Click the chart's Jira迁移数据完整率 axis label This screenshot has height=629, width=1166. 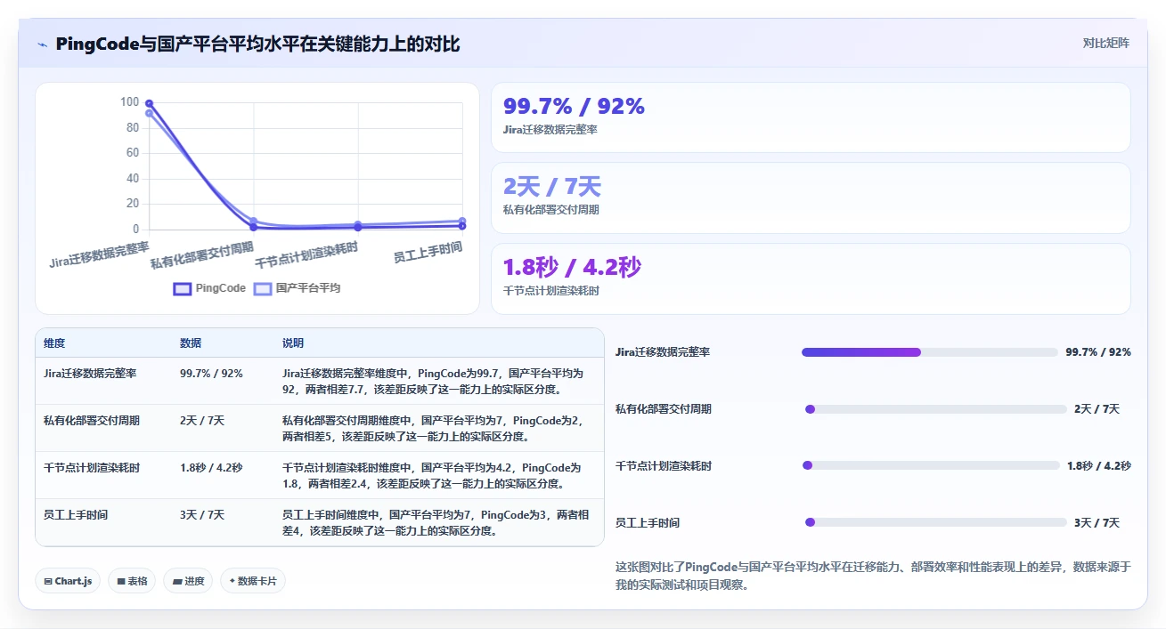coord(99,254)
